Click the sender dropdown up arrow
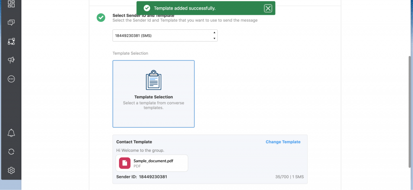The height and width of the screenshot is (190, 413). coord(215,33)
